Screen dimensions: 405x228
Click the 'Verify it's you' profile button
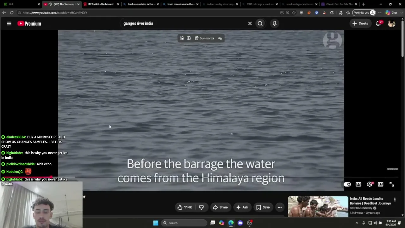(x=364, y=13)
